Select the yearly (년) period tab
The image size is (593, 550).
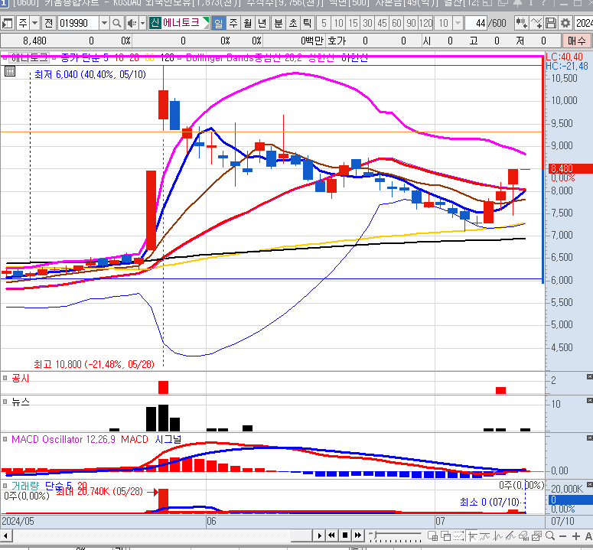(262, 23)
